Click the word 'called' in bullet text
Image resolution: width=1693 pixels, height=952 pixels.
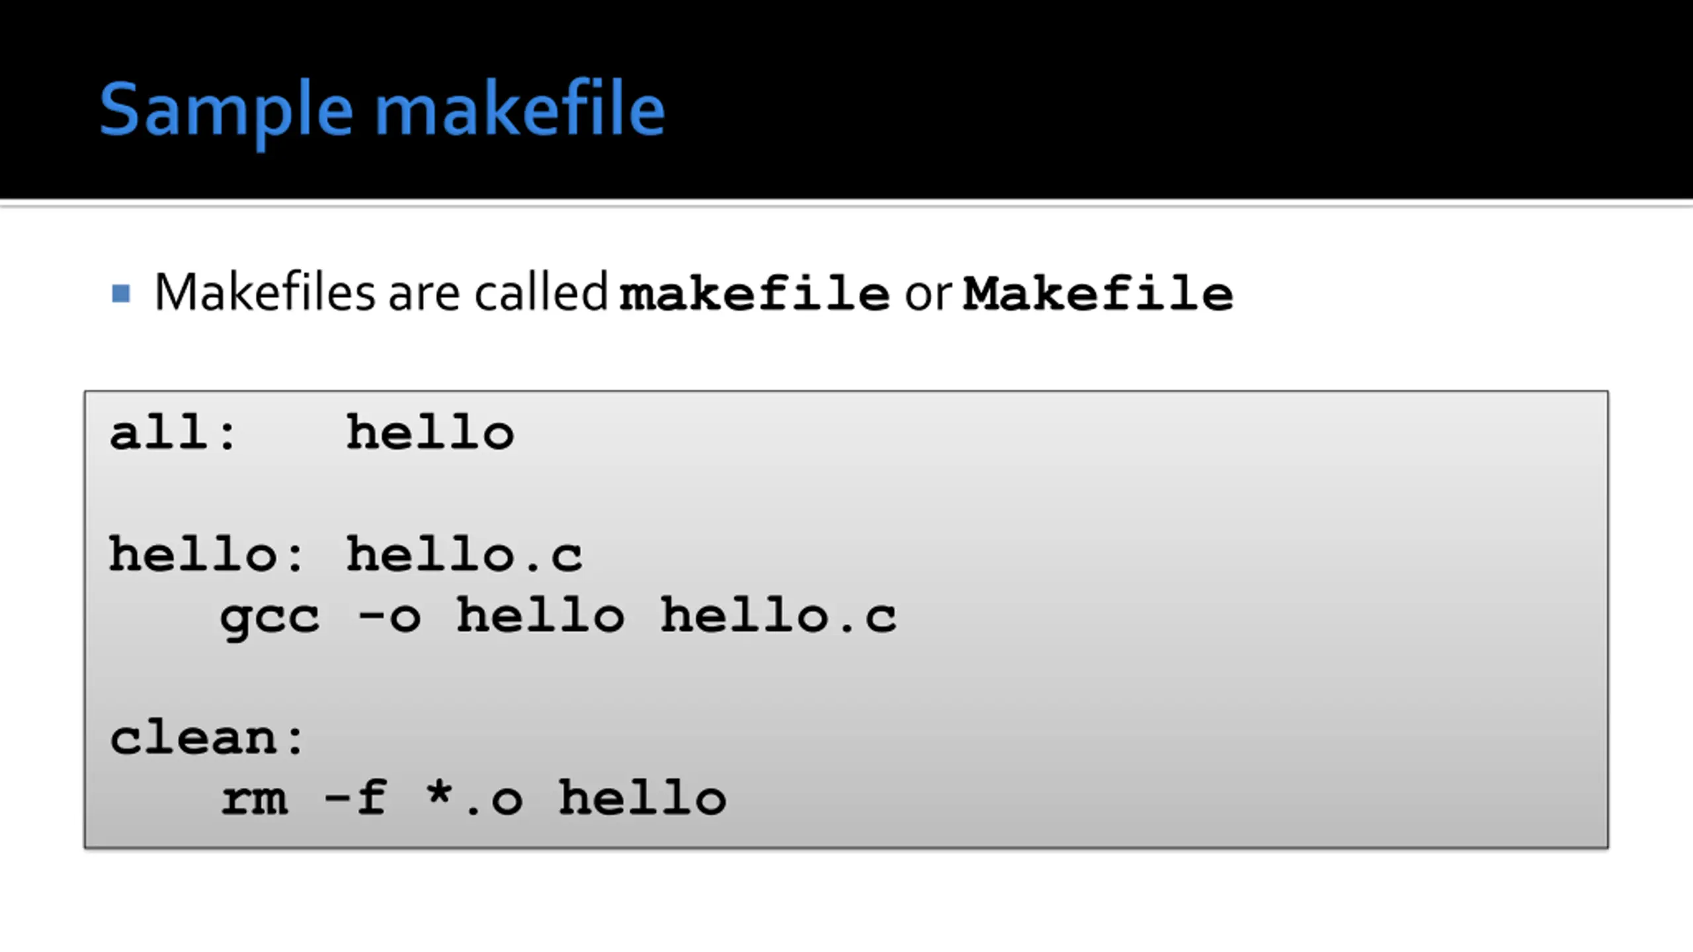(x=541, y=292)
